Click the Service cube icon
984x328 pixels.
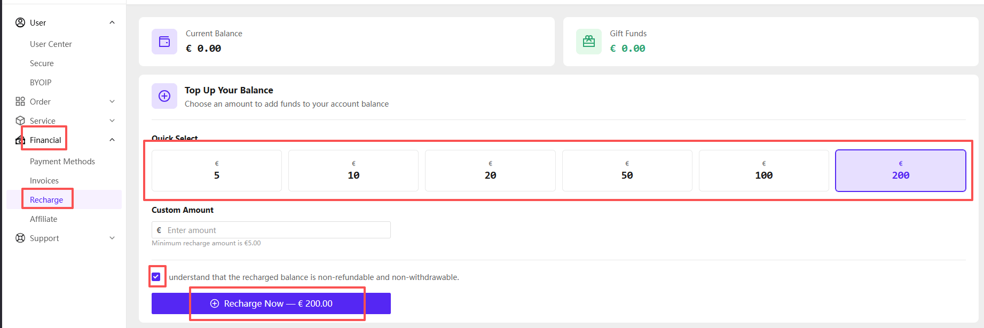pyautogui.click(x=20, y=121)
